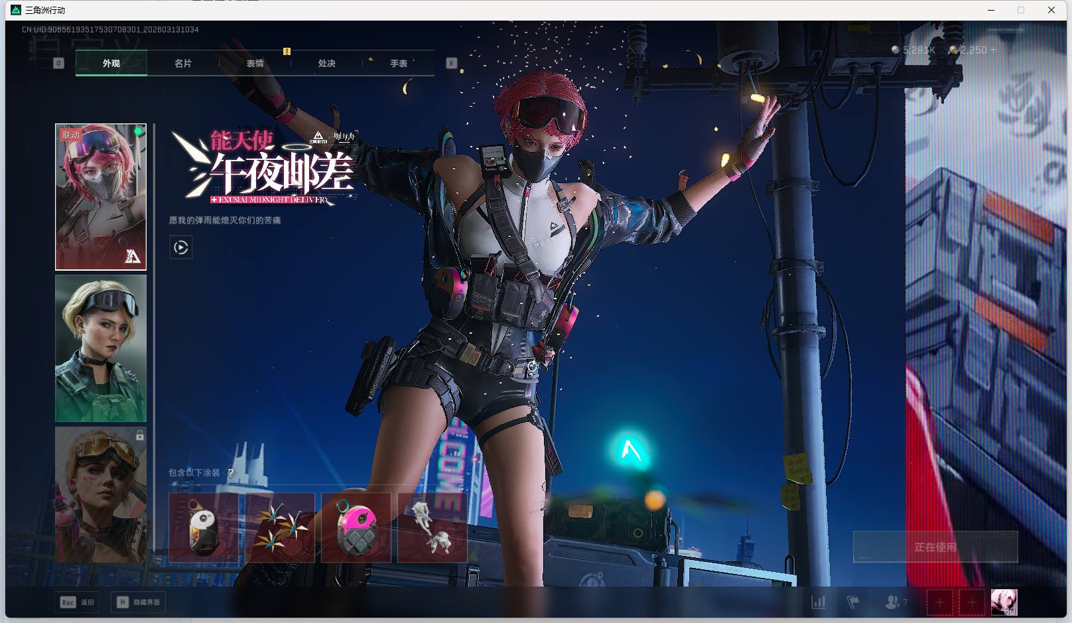
Task: Add premium currency with plus sign
Action: pyautogui.click(x=993, y=50)
